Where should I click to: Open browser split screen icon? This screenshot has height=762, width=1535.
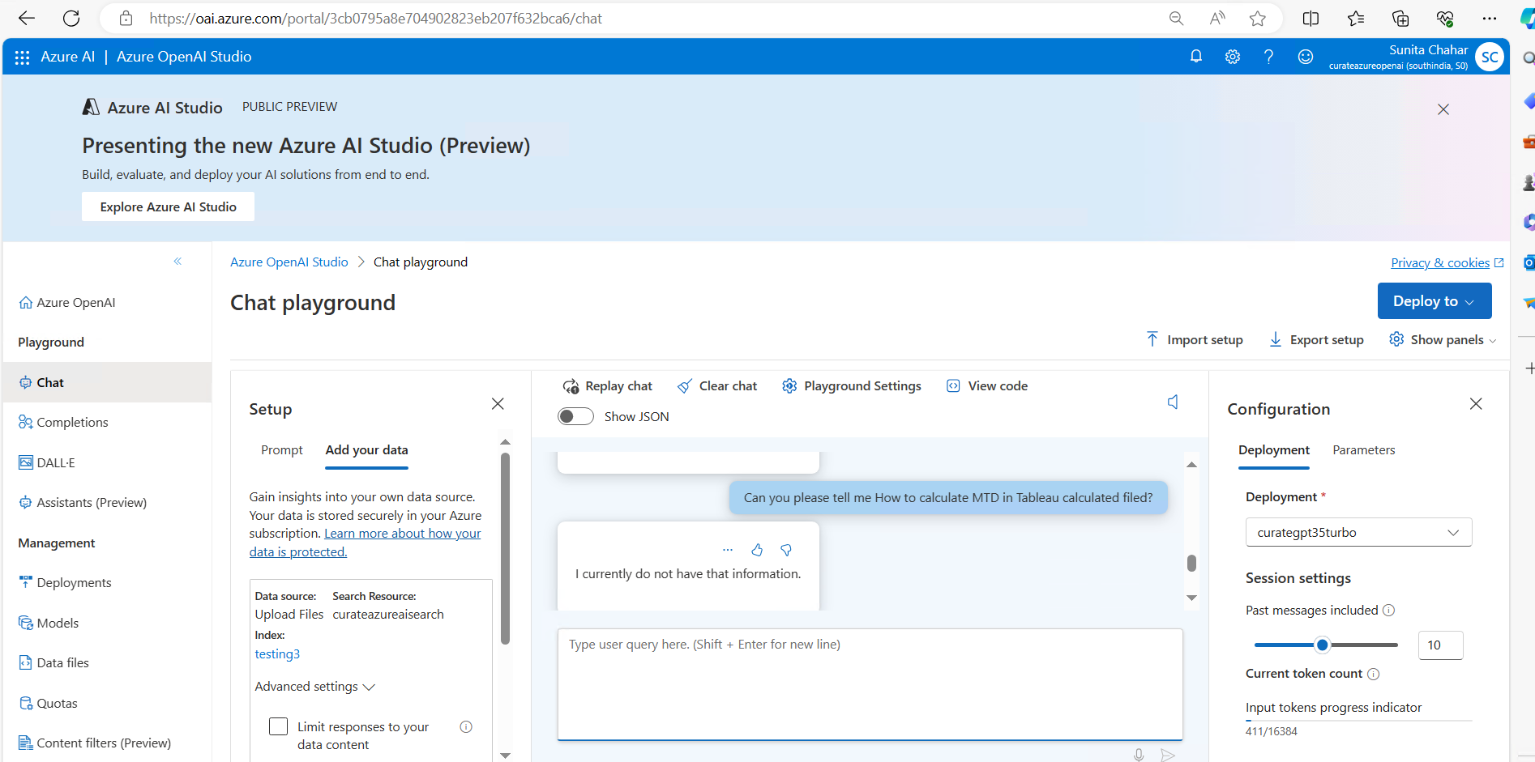pos(1311,18)
